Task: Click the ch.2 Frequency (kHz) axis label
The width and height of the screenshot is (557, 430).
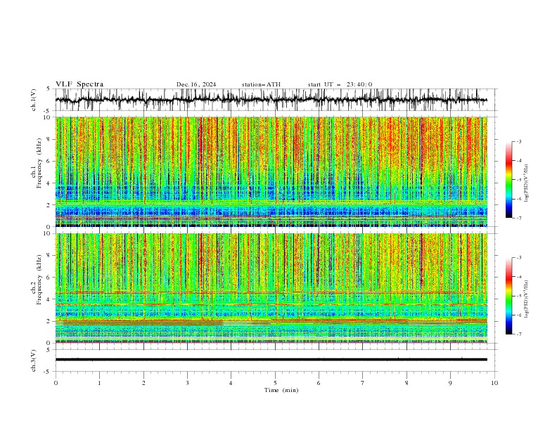Action: (x=37, y=280)
